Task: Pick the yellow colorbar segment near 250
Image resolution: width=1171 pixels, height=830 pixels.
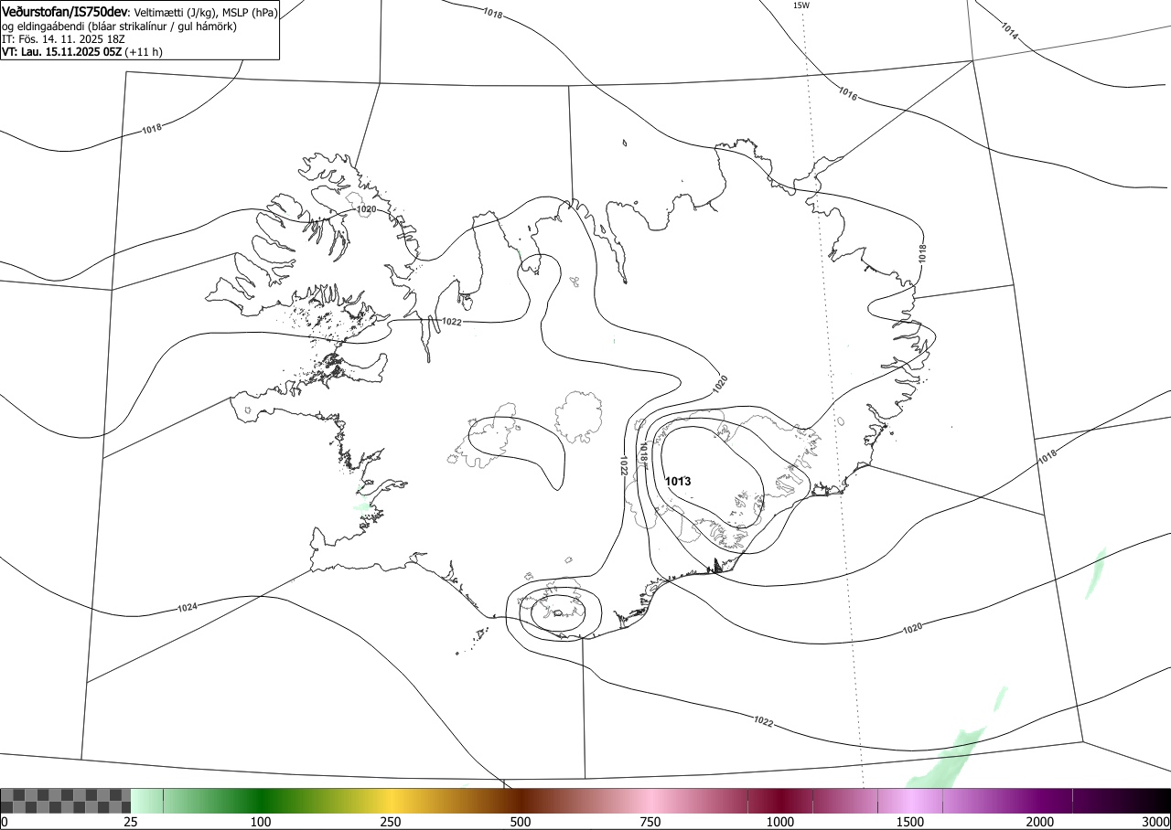Action: click(x=391, y=801)
